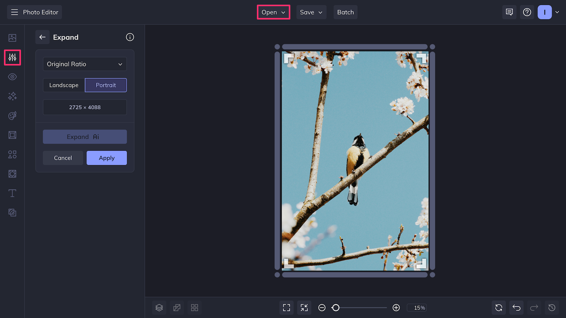Open the Photo Editor hamburger menu
This screenshot has height=318, width=566.
[x=14, y=12]
